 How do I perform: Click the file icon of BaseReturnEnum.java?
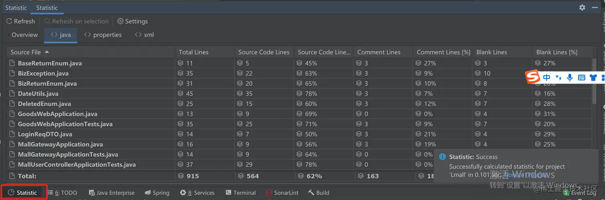point(12,63)
